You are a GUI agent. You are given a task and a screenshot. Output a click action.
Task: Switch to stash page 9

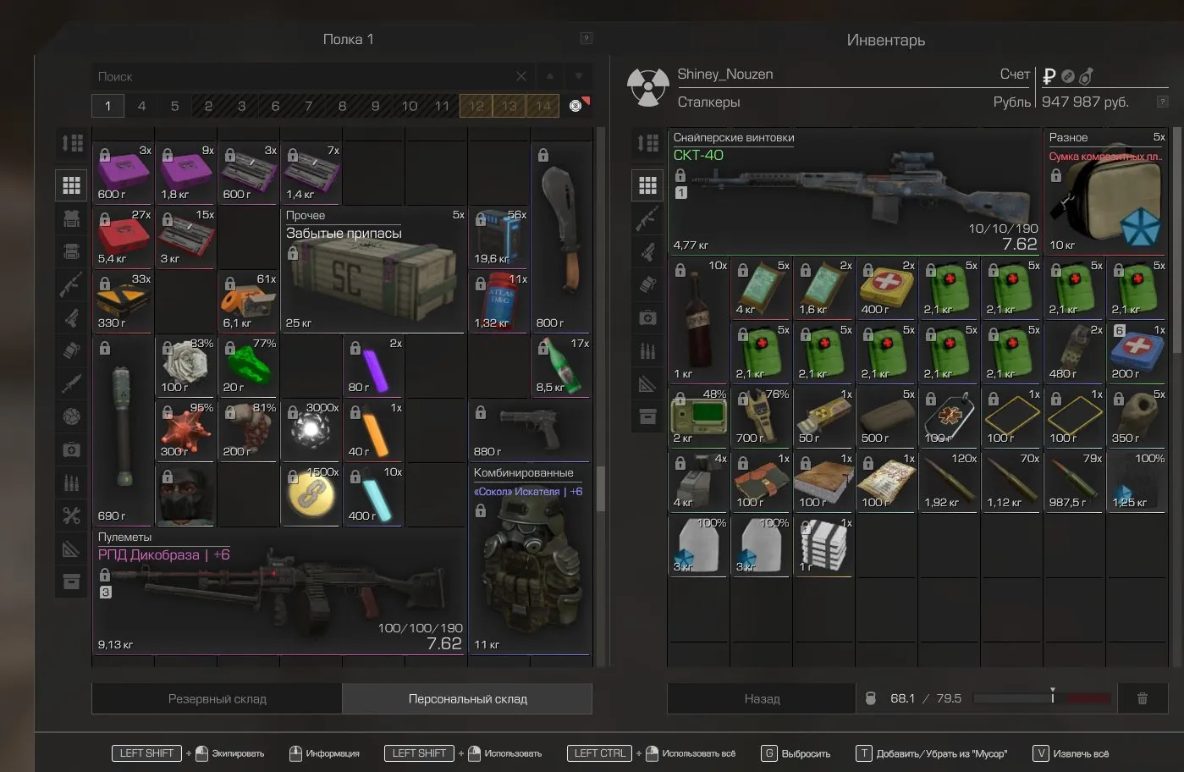pyautogui.click(x=376, y=106)
